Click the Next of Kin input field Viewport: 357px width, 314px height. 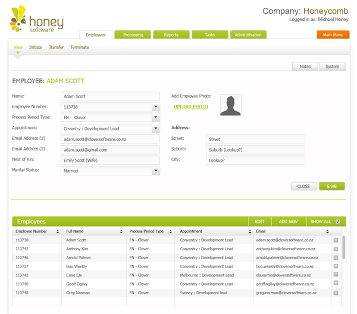[x=110, y=161]
